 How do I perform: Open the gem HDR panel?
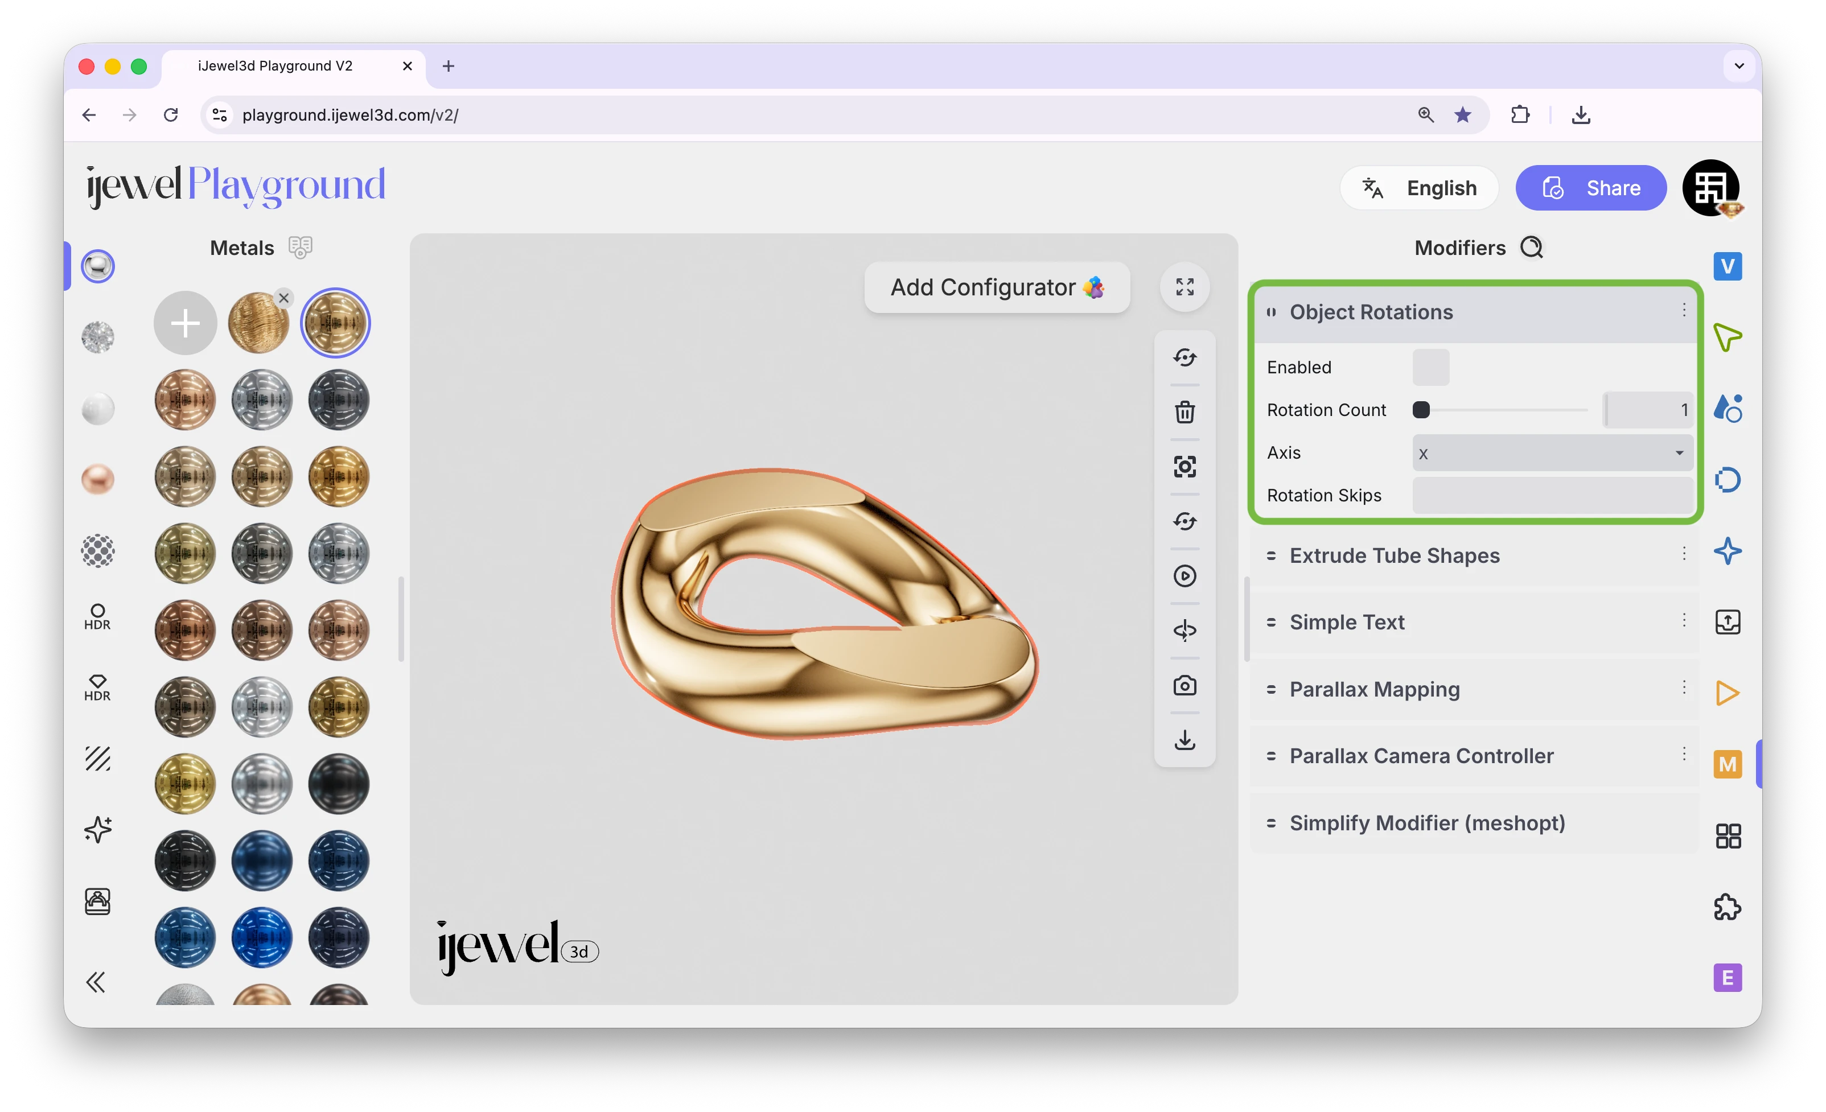(x=97, y=687)
